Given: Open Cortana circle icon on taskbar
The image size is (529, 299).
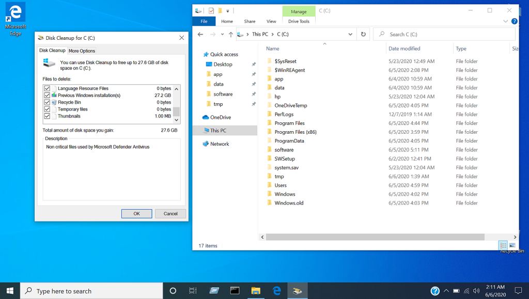Looking at the screenshot, I should click(x=173, y=291).
